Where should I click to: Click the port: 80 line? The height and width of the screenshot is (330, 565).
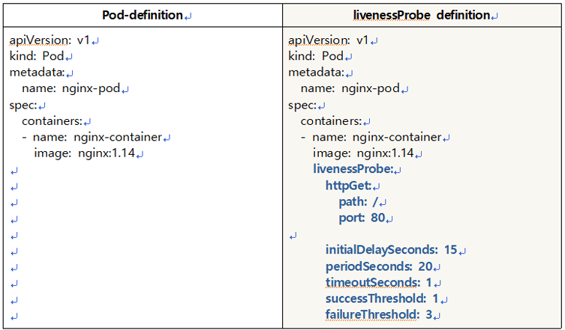(362, 219)
